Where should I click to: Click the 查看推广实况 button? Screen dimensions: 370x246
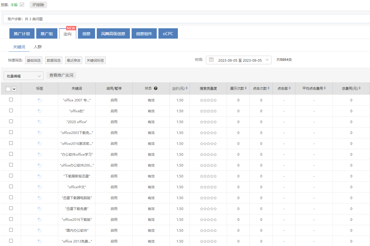click(61, 75)
